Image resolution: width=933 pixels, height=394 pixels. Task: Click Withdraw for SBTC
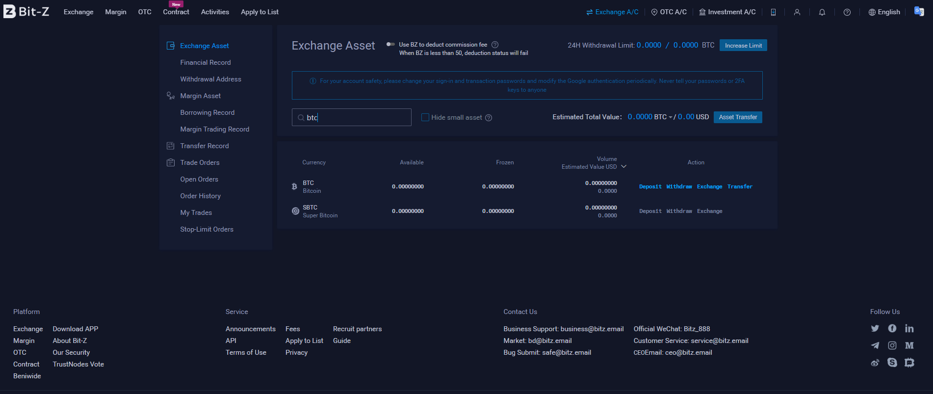coord(679,211)
